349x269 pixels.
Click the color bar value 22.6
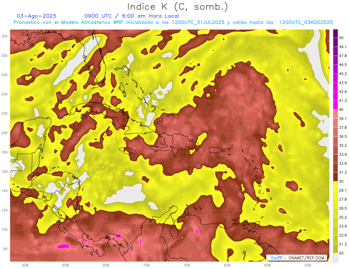(x=343, y=235)
